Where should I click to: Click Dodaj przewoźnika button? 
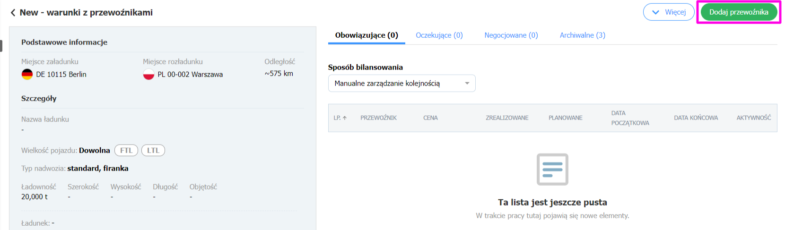click(739, 12)
